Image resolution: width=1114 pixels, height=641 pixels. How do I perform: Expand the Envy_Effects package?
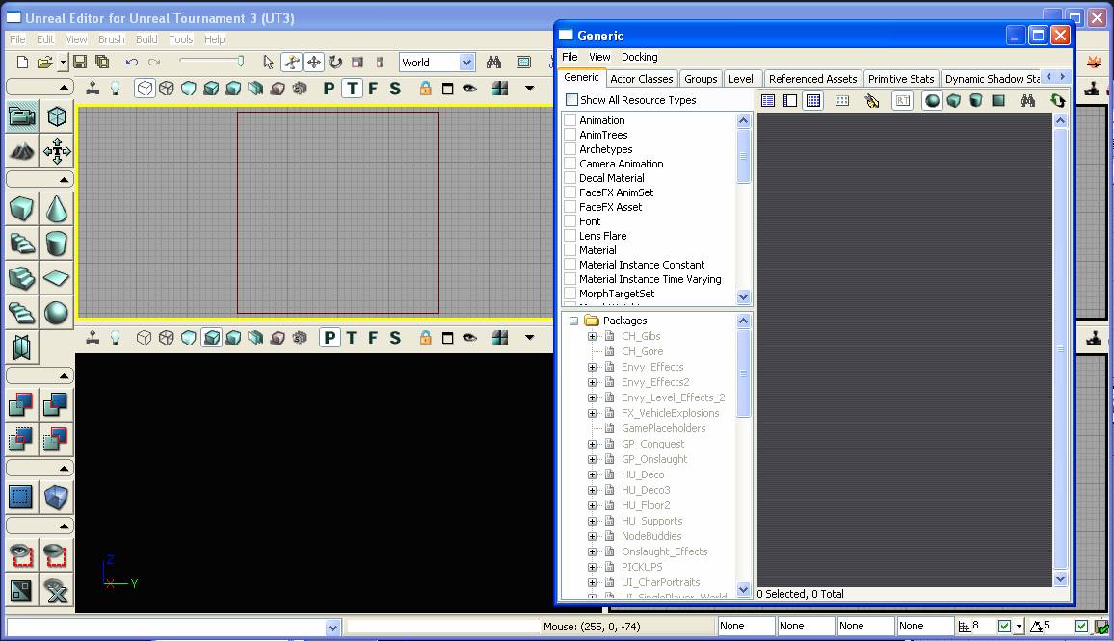592,367
